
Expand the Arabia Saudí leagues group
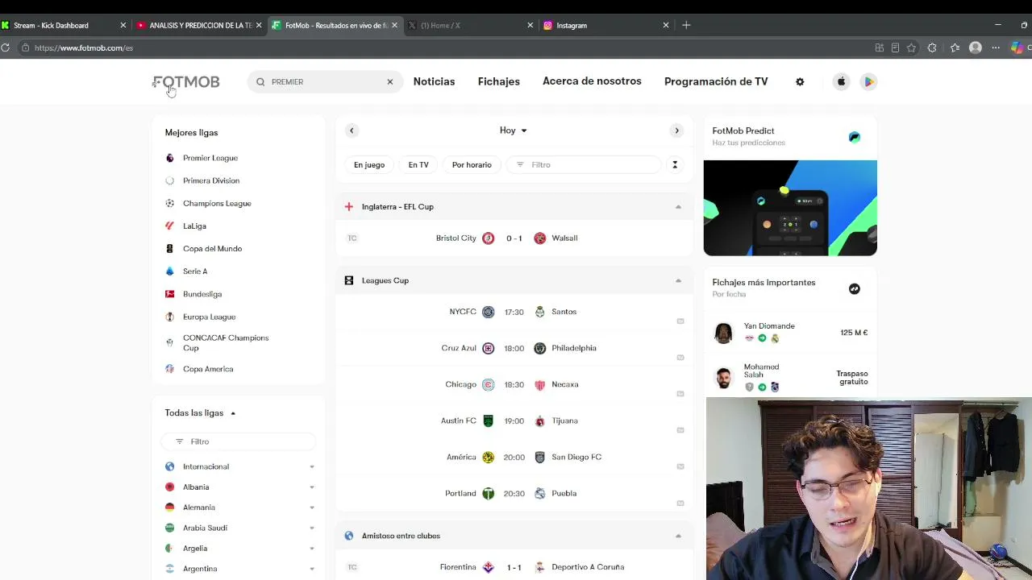[311, 528]
